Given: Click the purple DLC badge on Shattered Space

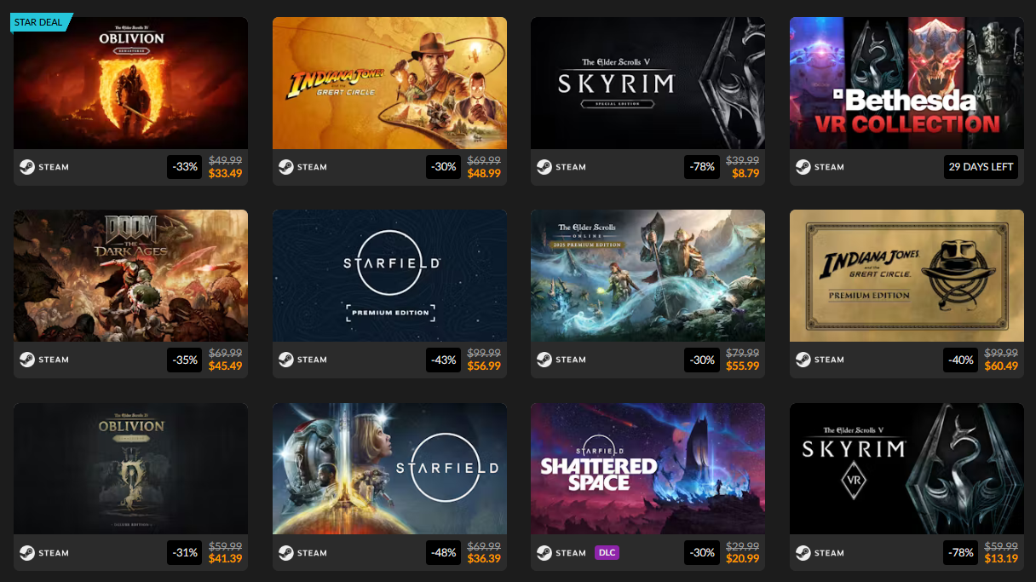Looking at the screenshot, I should click(607, 553).
